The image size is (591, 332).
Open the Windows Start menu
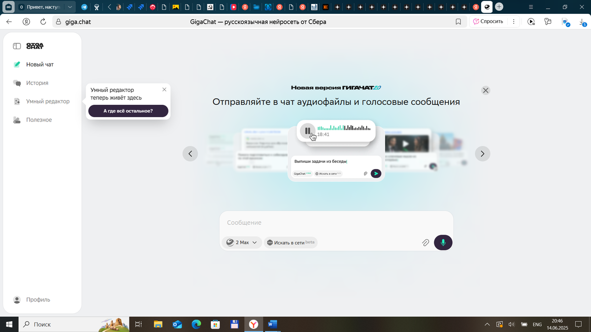click(x=9, y=324)
